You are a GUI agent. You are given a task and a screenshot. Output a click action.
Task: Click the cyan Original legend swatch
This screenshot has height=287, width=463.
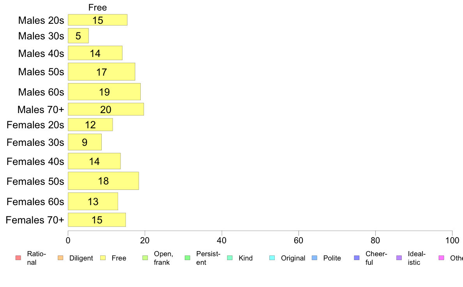click(x=272, y=258)
